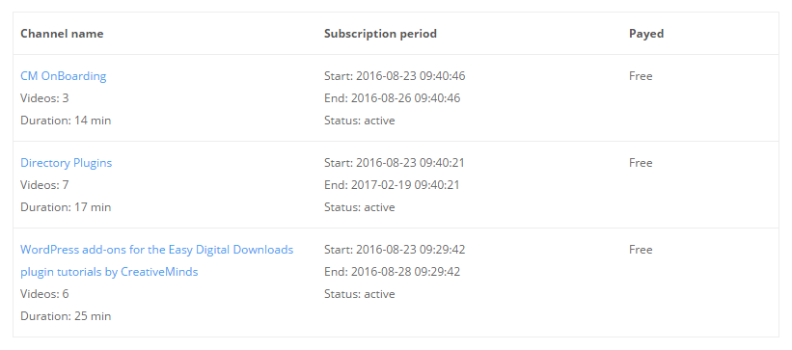
Task: Click the Start date ending in 09:40:46
Action: coord(395,76)
